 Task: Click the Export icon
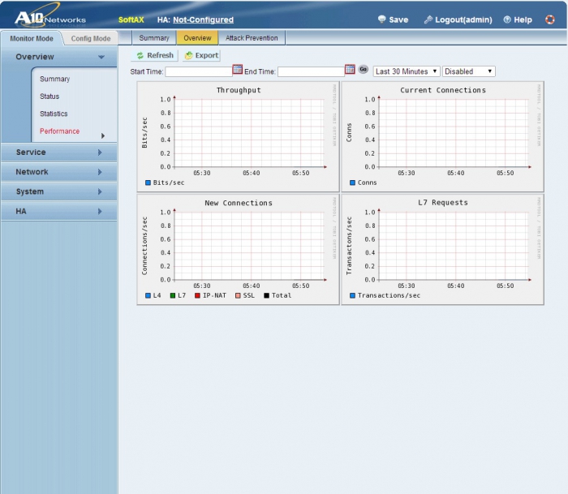point(189,55)
